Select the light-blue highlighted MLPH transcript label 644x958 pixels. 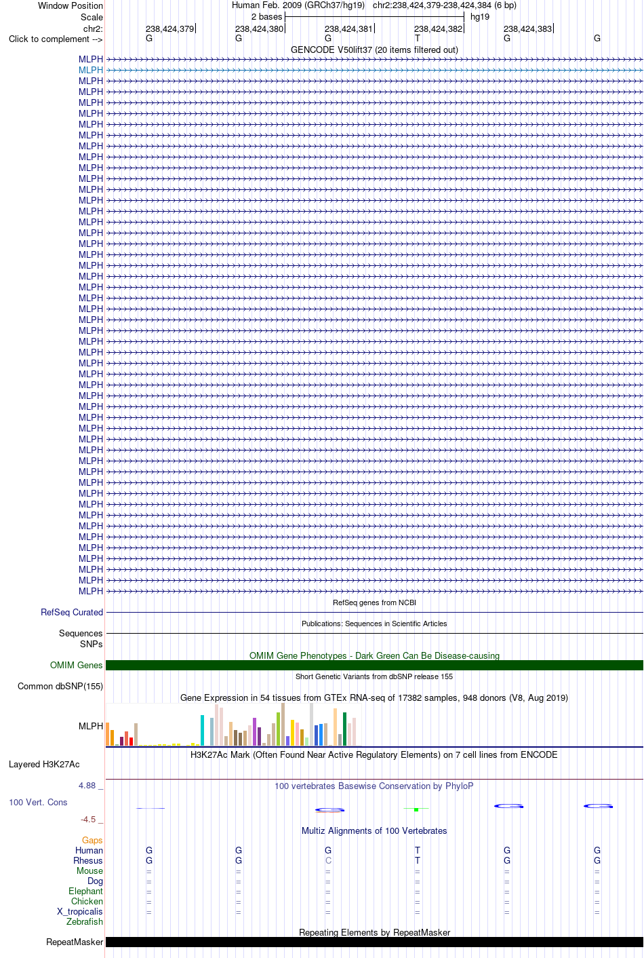(x=91, y=70)
